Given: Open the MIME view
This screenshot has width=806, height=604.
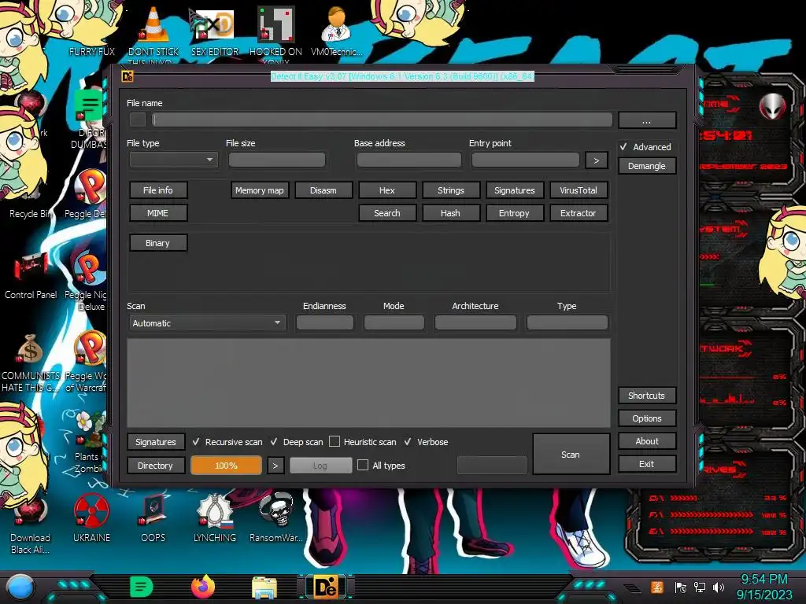Looking at the screenshot, I should [x=157, y=213].
